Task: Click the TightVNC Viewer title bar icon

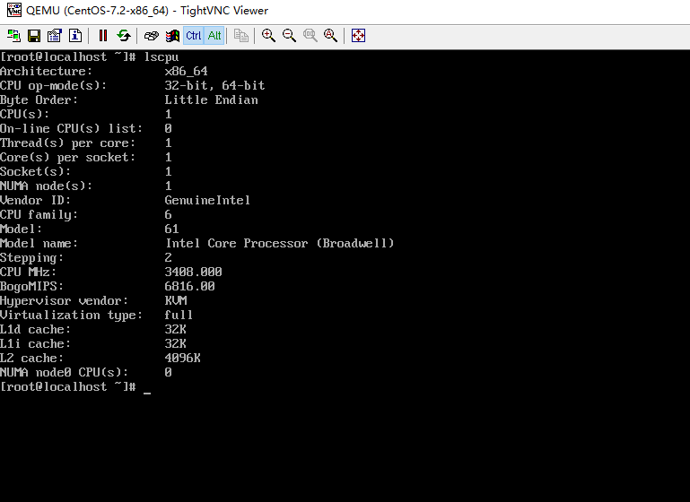Action: coord(13,10)
